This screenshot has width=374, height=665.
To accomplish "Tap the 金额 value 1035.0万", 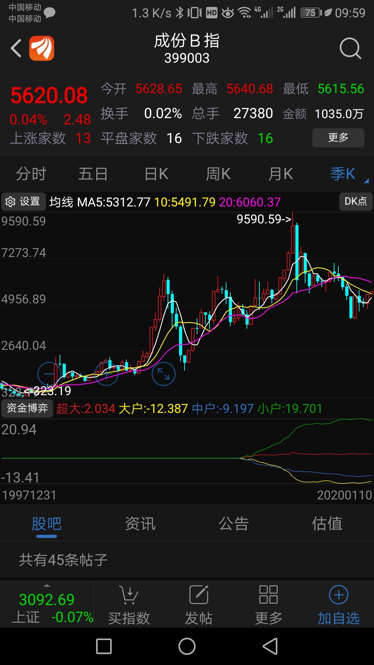I will (x=339, y=114).
